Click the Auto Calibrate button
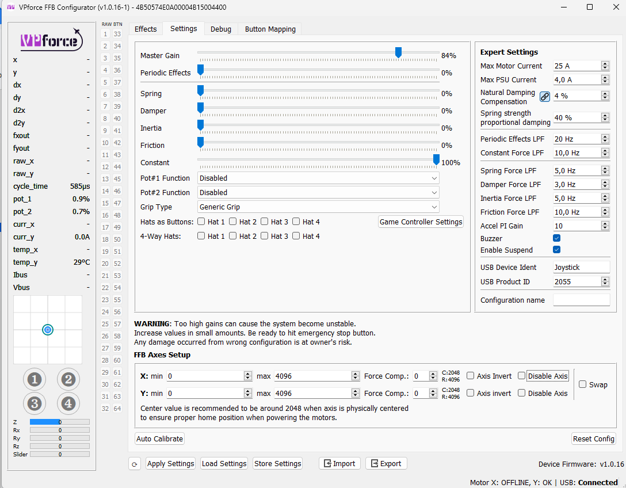The image size is (626, 488). (159, 439)
